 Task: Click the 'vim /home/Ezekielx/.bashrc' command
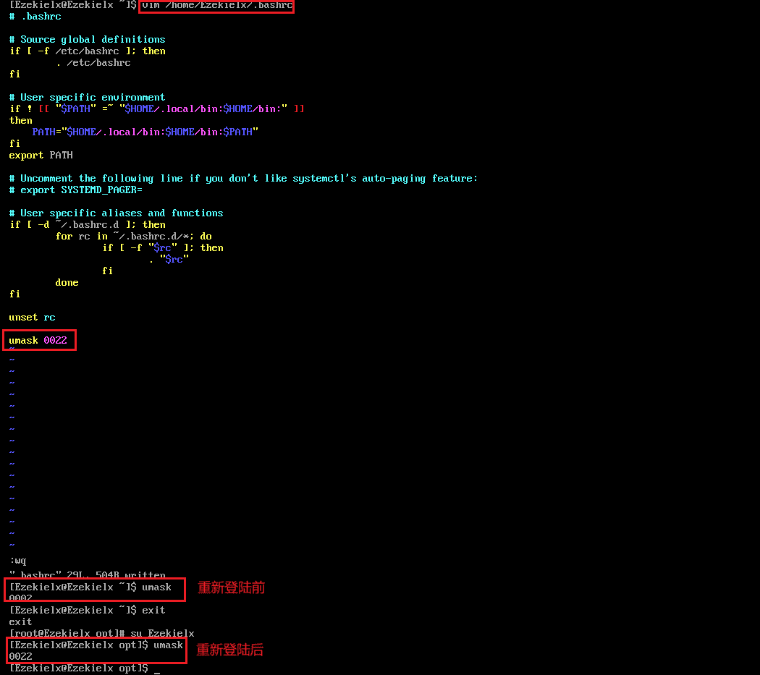coord(217,5)
